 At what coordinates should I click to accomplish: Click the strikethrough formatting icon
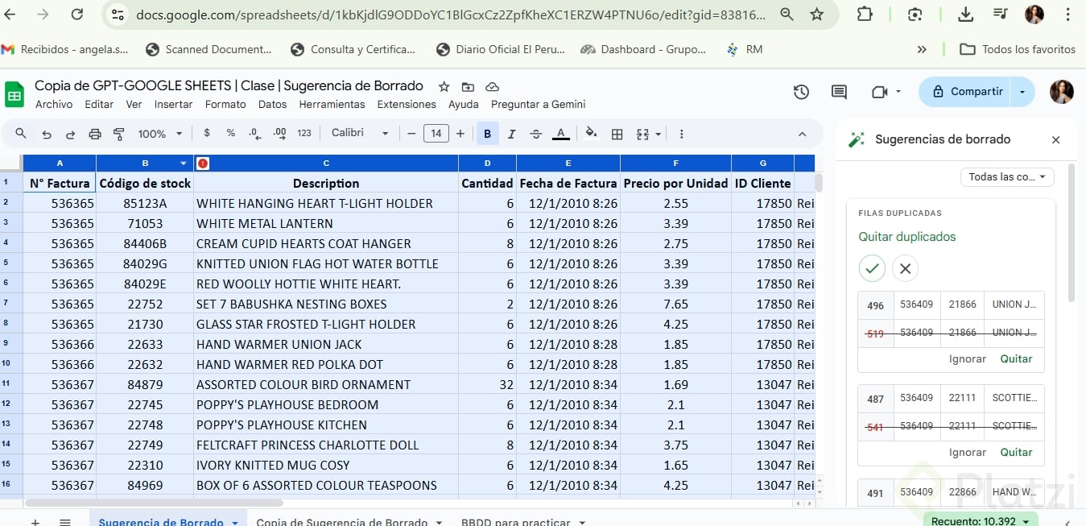[x=535, y=134]
